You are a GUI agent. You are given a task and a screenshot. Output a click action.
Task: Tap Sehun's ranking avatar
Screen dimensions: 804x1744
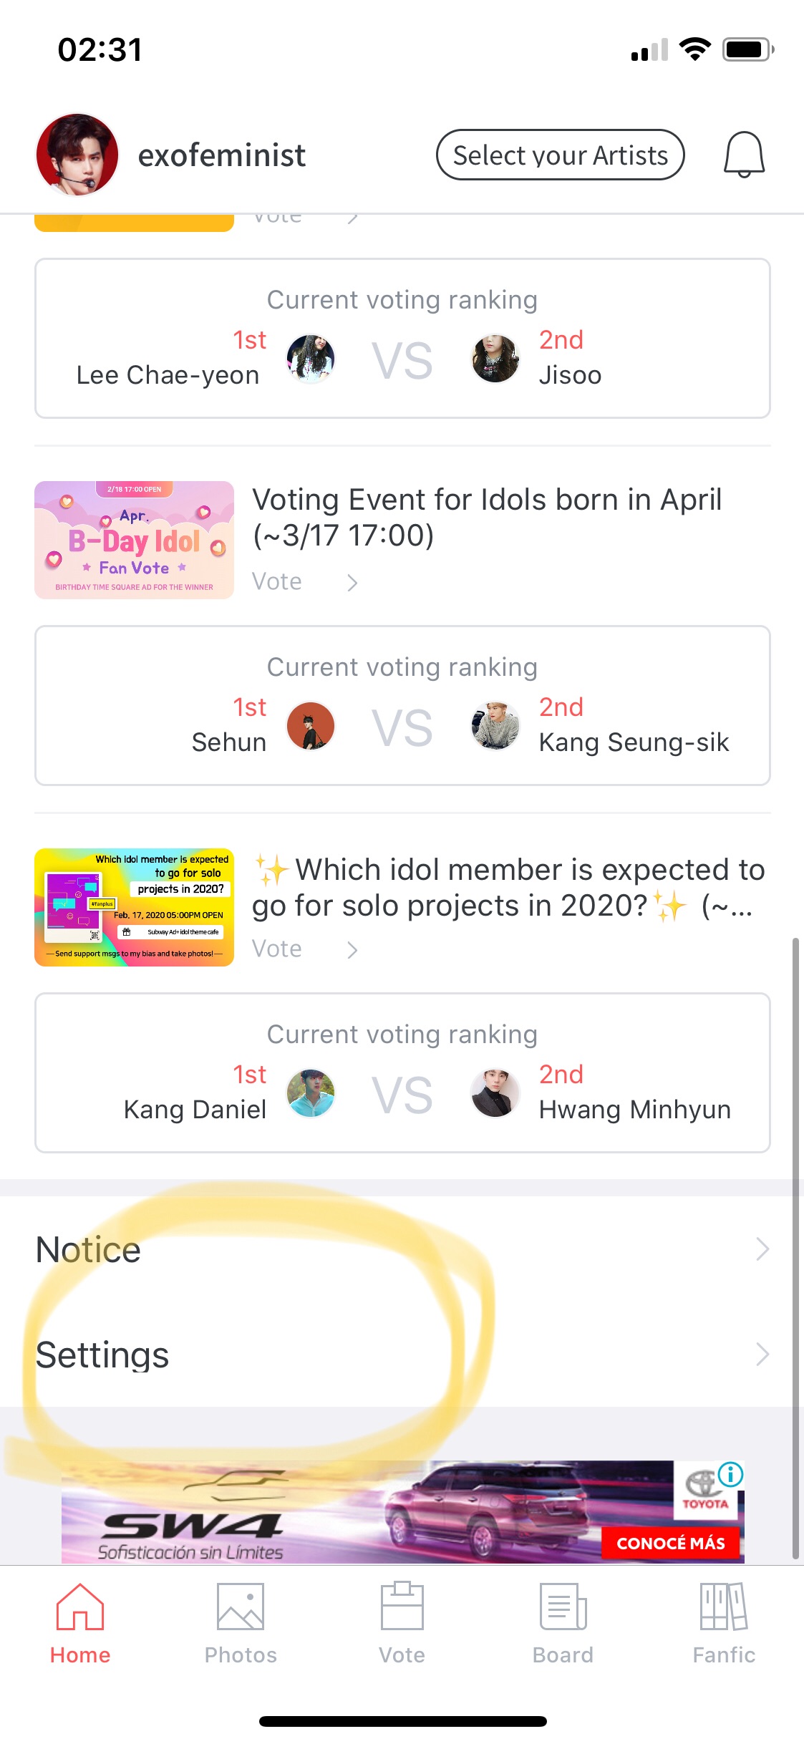coord(311,726)
